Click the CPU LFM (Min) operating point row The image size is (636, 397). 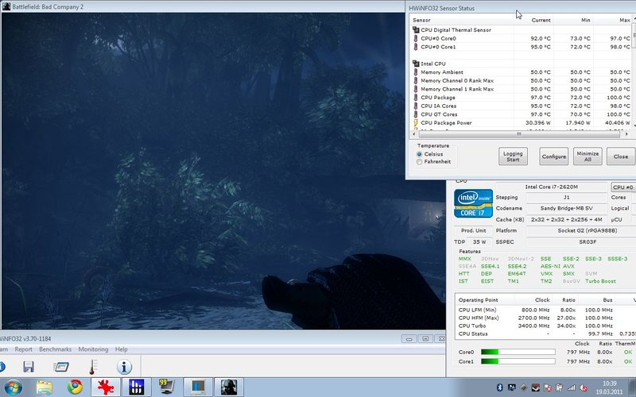coord(545,310)
